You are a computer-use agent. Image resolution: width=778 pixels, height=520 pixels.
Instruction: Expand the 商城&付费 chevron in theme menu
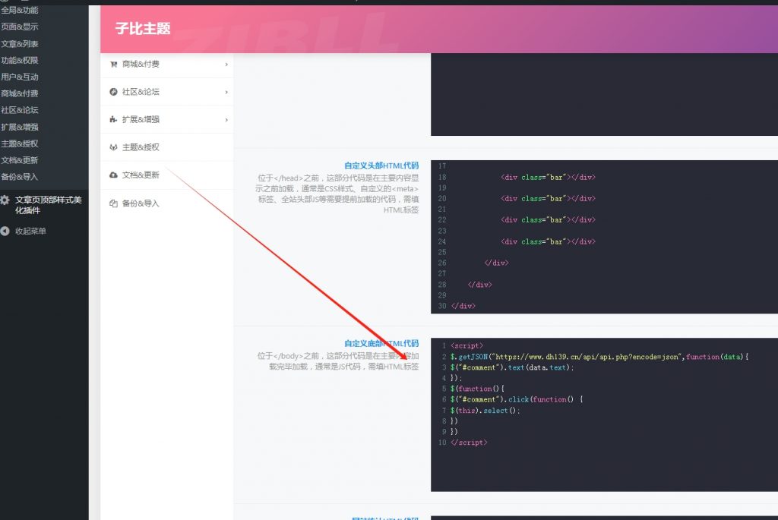(226, 65)
